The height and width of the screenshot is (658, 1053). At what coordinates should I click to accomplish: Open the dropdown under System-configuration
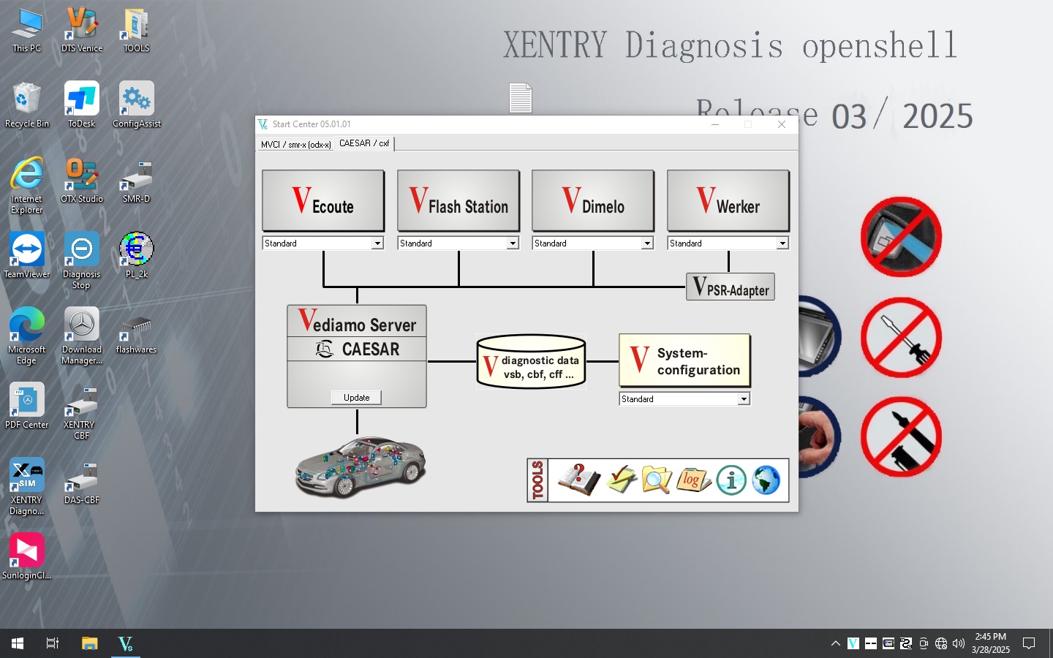(x=743, y=398)
